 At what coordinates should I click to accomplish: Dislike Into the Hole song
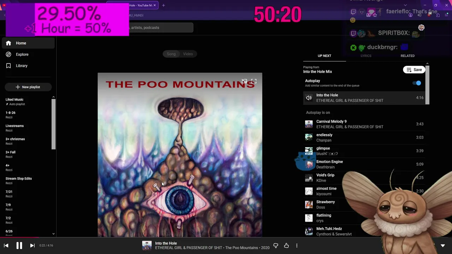click(x=276, y=246)
